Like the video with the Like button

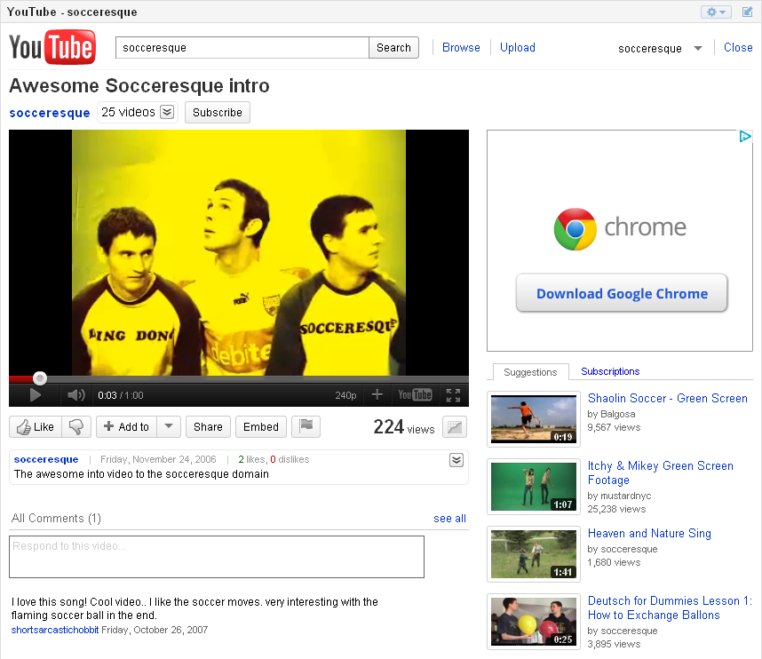pyautogui.click(x=35, y=427)
